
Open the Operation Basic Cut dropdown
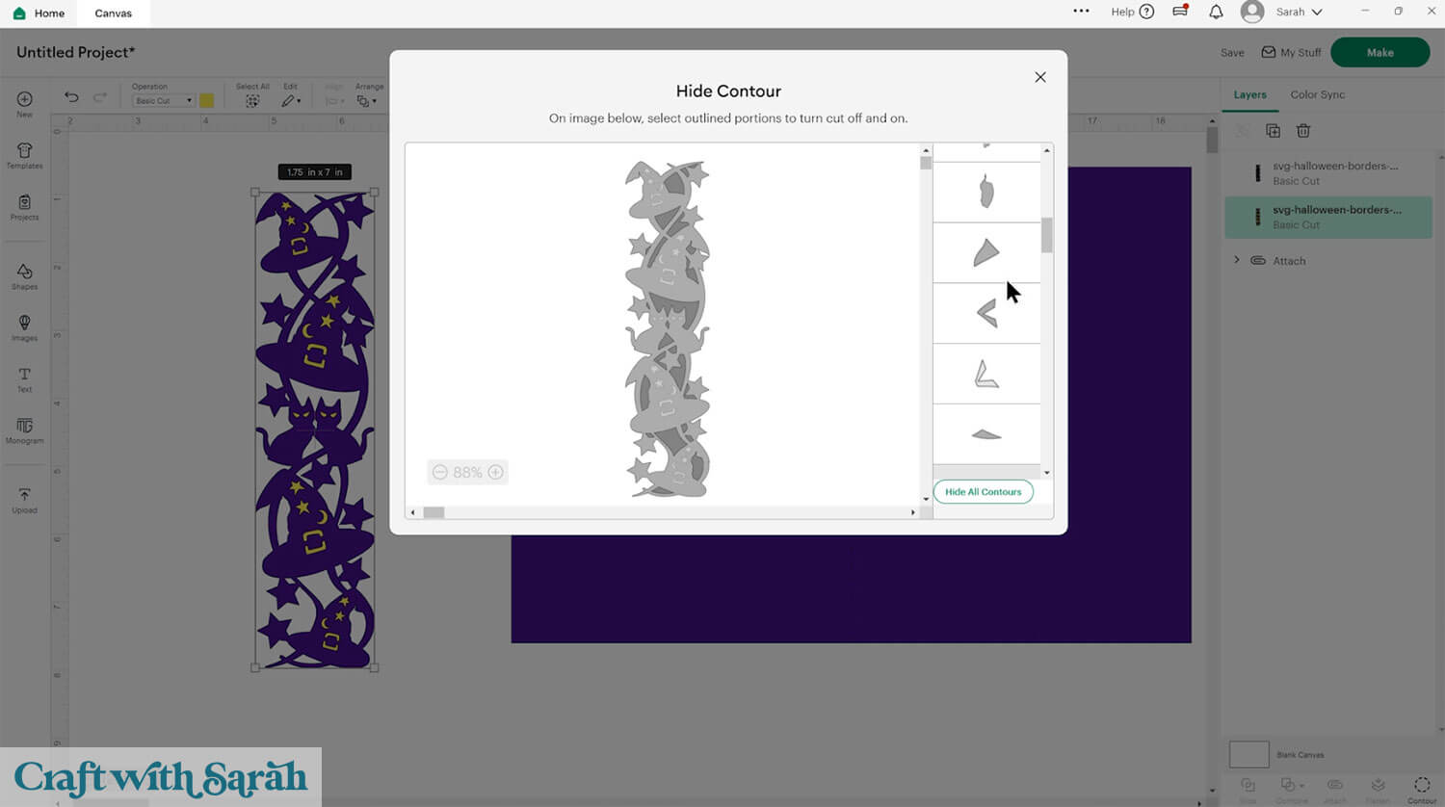163,100
